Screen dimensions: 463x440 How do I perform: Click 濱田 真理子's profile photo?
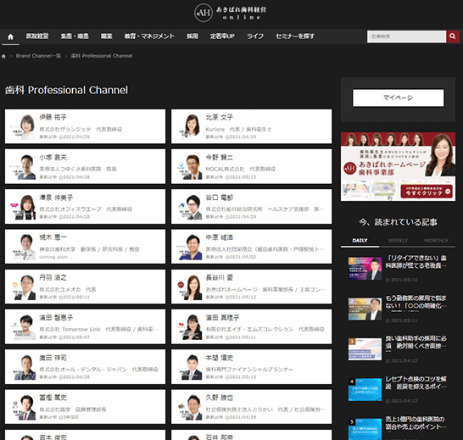(x=189, y=327)
